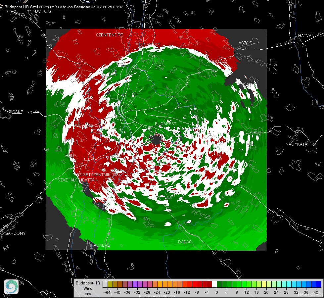Click the NAGYKATA city label
Image resolution: width=324 pixels, height=298 pixels.
297,144
